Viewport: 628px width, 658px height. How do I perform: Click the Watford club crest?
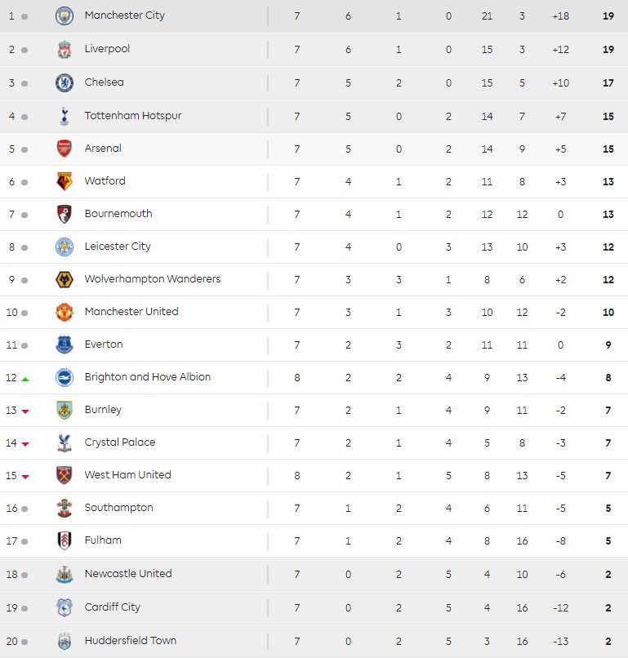coord(64,181)
